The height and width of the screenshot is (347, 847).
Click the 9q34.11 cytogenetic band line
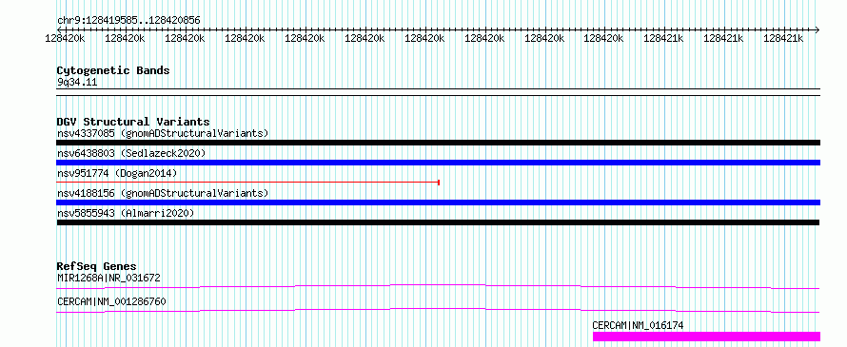click(x=438, y=92)
